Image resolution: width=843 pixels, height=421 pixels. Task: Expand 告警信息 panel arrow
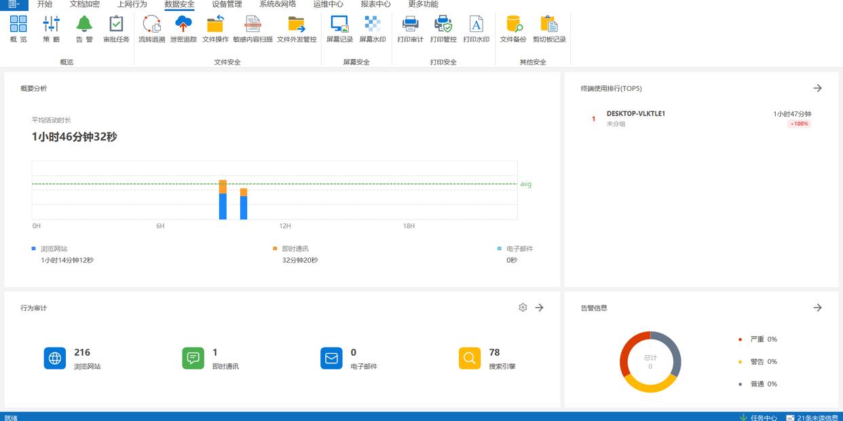click(817, 308)
